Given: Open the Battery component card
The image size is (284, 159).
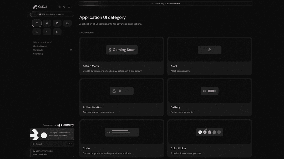Looking at the screenshot, I should tap(209, 97).
